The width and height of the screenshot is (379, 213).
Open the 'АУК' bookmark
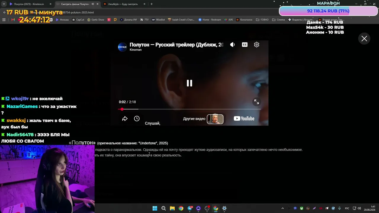(229, 20)
